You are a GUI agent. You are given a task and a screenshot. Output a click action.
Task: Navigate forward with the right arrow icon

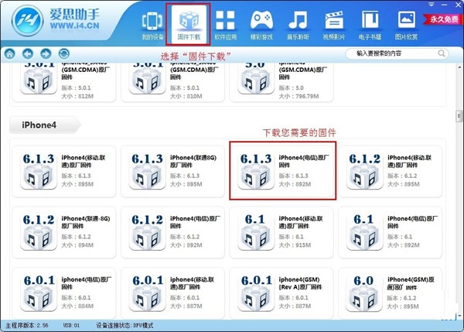point(46,54)
